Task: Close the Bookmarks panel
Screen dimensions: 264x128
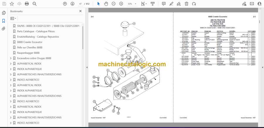Action: coord(80,11)
